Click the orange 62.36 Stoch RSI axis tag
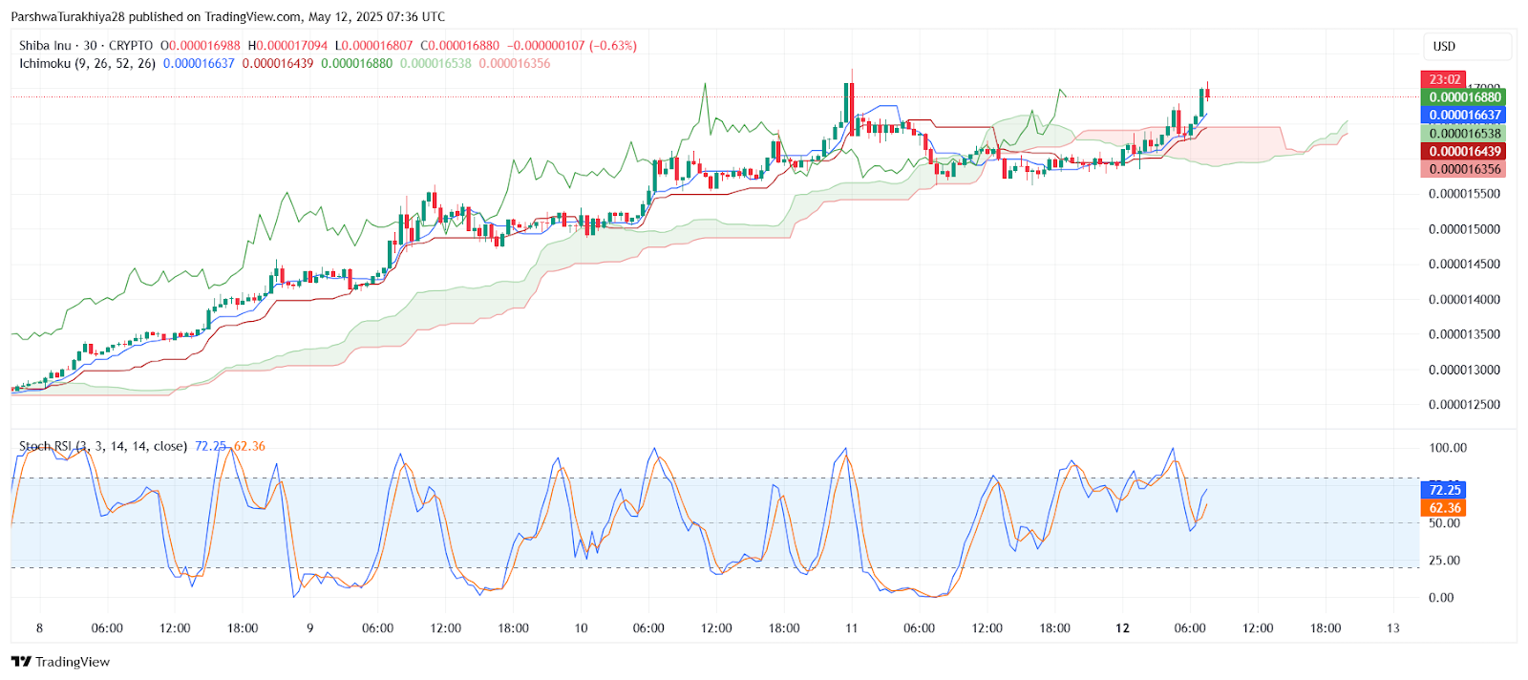Screen dimensions: 1528x680 click(x=1444, y=508)
